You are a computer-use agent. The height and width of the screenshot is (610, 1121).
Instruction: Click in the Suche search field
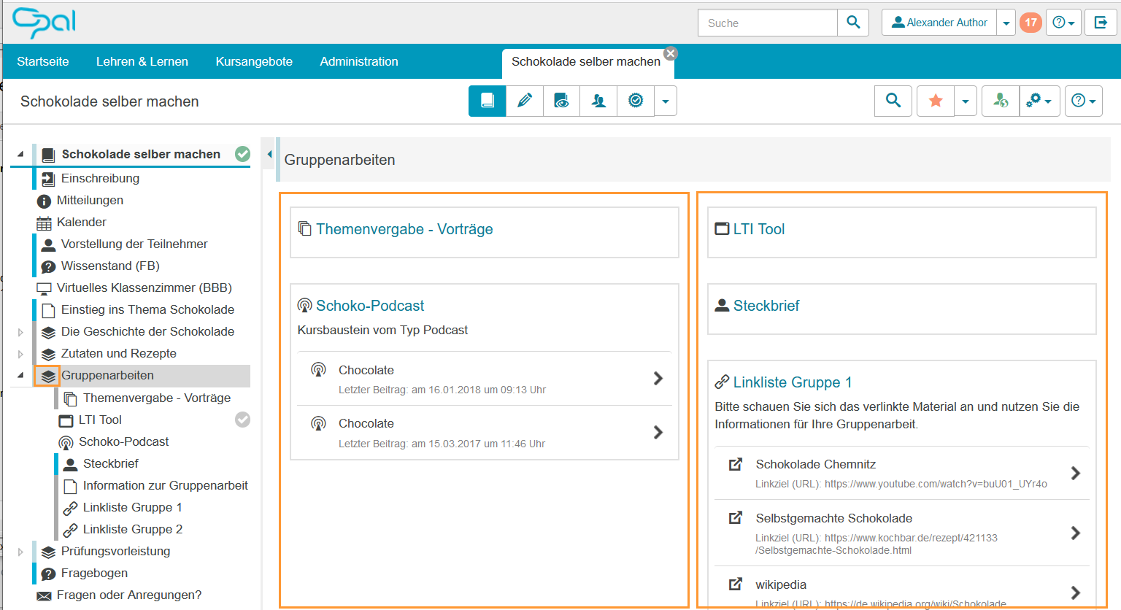(x=768, y=23)
